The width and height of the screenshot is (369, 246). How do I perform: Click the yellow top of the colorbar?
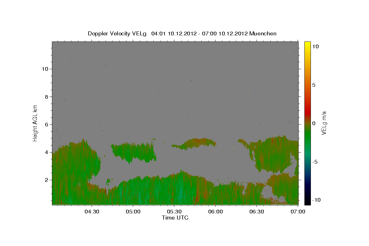[x=307, y=44]
